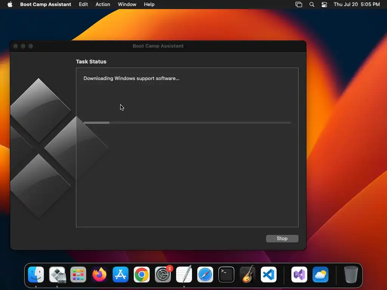
Task: Launch Firefox from the dock
Action: point(99,275)
